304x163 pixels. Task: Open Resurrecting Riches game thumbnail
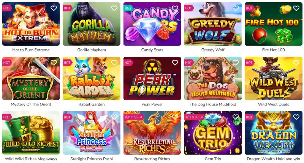[x=152, y=133]
